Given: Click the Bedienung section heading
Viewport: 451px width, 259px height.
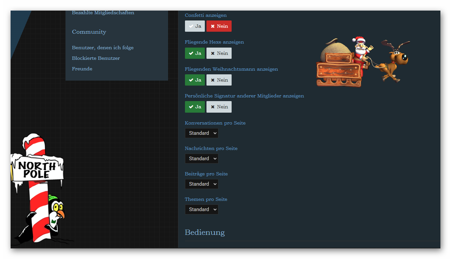Looking at the screenshot, I should pos(204,232).
